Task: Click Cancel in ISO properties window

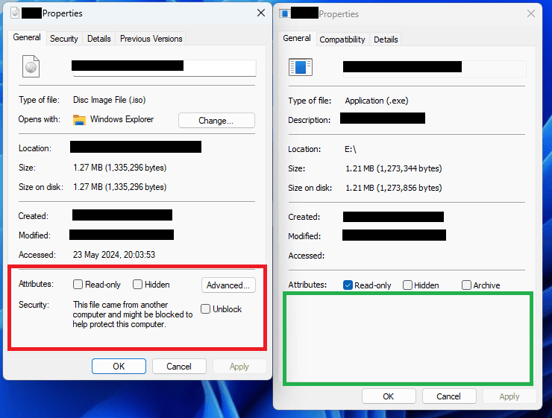Action: coord(179,367)
